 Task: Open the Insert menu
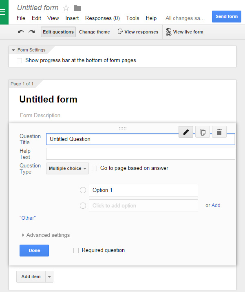(72, 18)
